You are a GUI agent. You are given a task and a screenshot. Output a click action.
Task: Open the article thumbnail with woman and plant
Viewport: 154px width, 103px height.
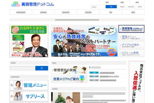(66, 98)
